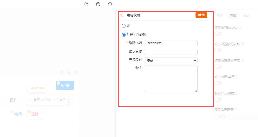258x137 pixels.
Task: Click info icon beside 动态启用/禁用
Action: coord(237,77)
